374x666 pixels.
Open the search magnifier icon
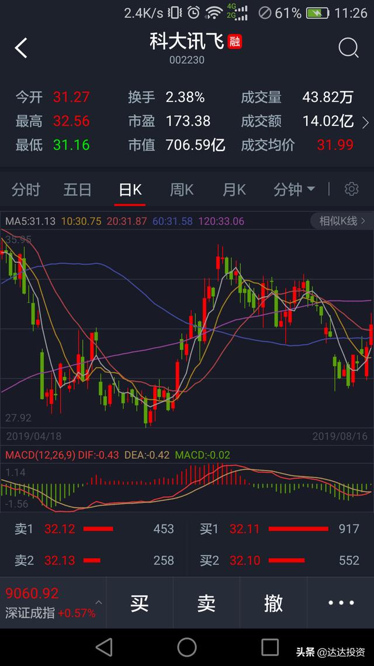[x=348, y=48]
